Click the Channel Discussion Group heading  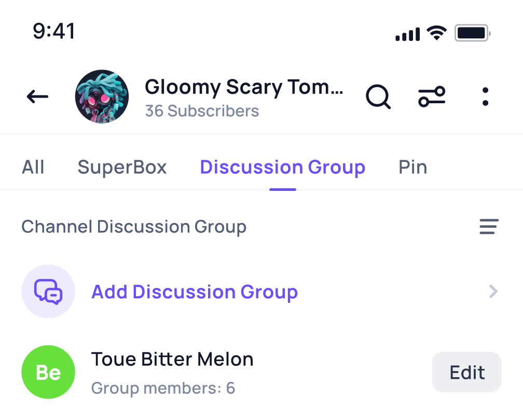click(134, 227)
